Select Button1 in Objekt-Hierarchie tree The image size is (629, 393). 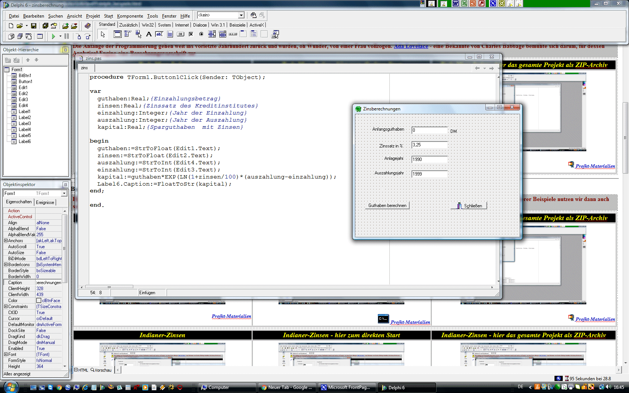[x=25, y=82]
